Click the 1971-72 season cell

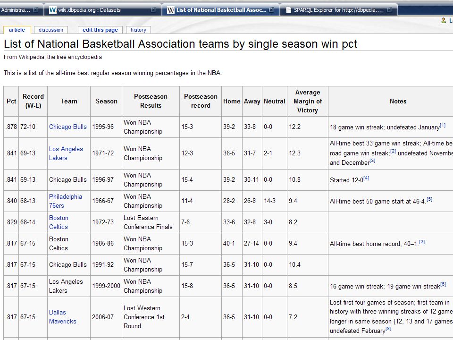tap(106, 153)
